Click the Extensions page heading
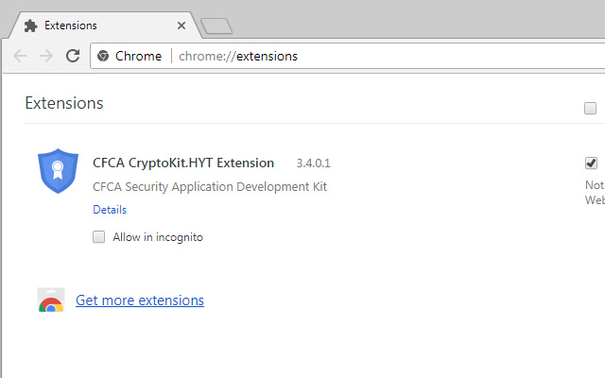This screenshot has width=605, height=378. coord(64,103)
